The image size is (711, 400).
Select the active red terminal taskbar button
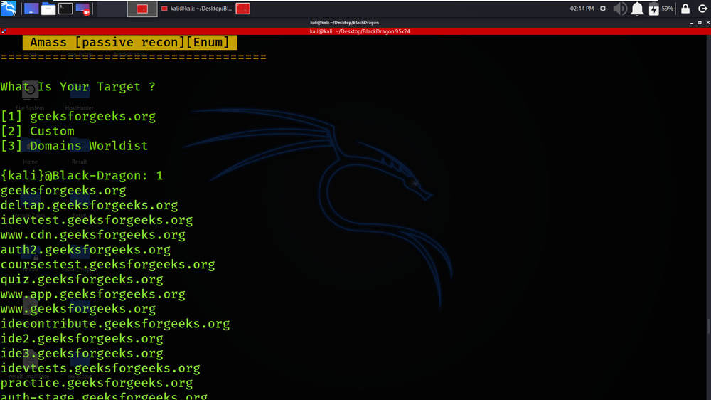click(x=142, y=9)
